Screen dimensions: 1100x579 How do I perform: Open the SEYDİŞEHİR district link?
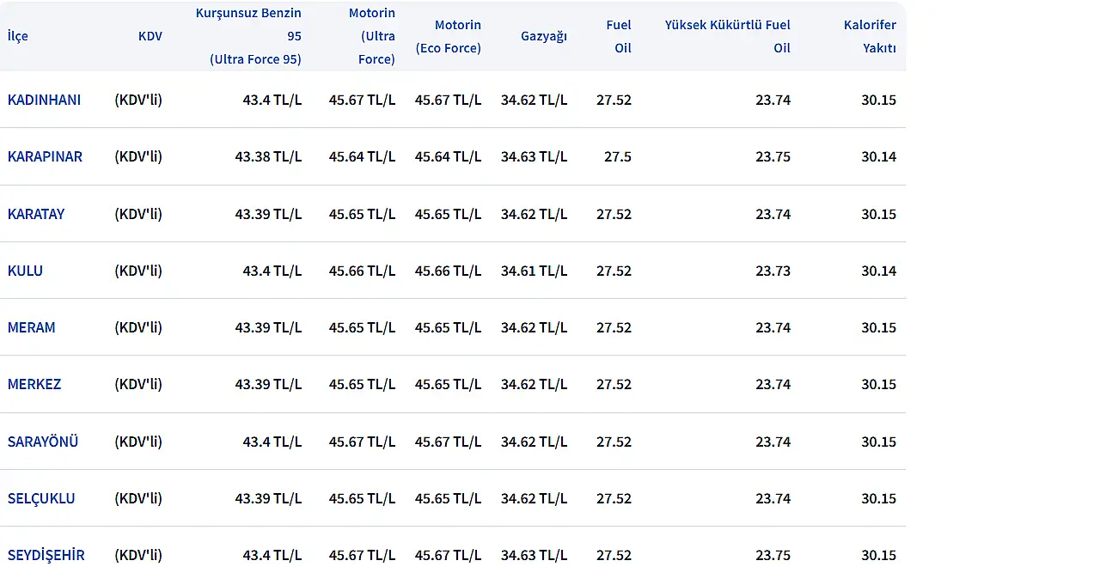point(46,555)
